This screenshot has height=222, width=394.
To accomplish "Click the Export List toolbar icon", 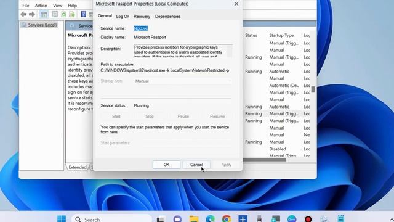I will coord(72,14).
